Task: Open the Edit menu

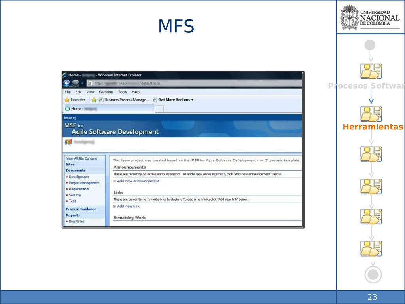Action: [78, 92]
